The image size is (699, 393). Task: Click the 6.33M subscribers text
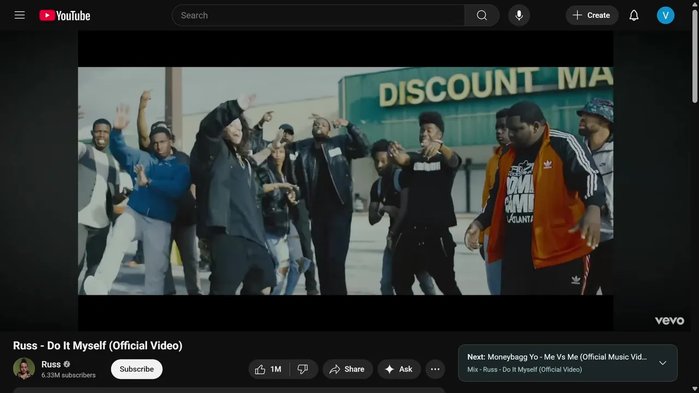tap(68, 375)
